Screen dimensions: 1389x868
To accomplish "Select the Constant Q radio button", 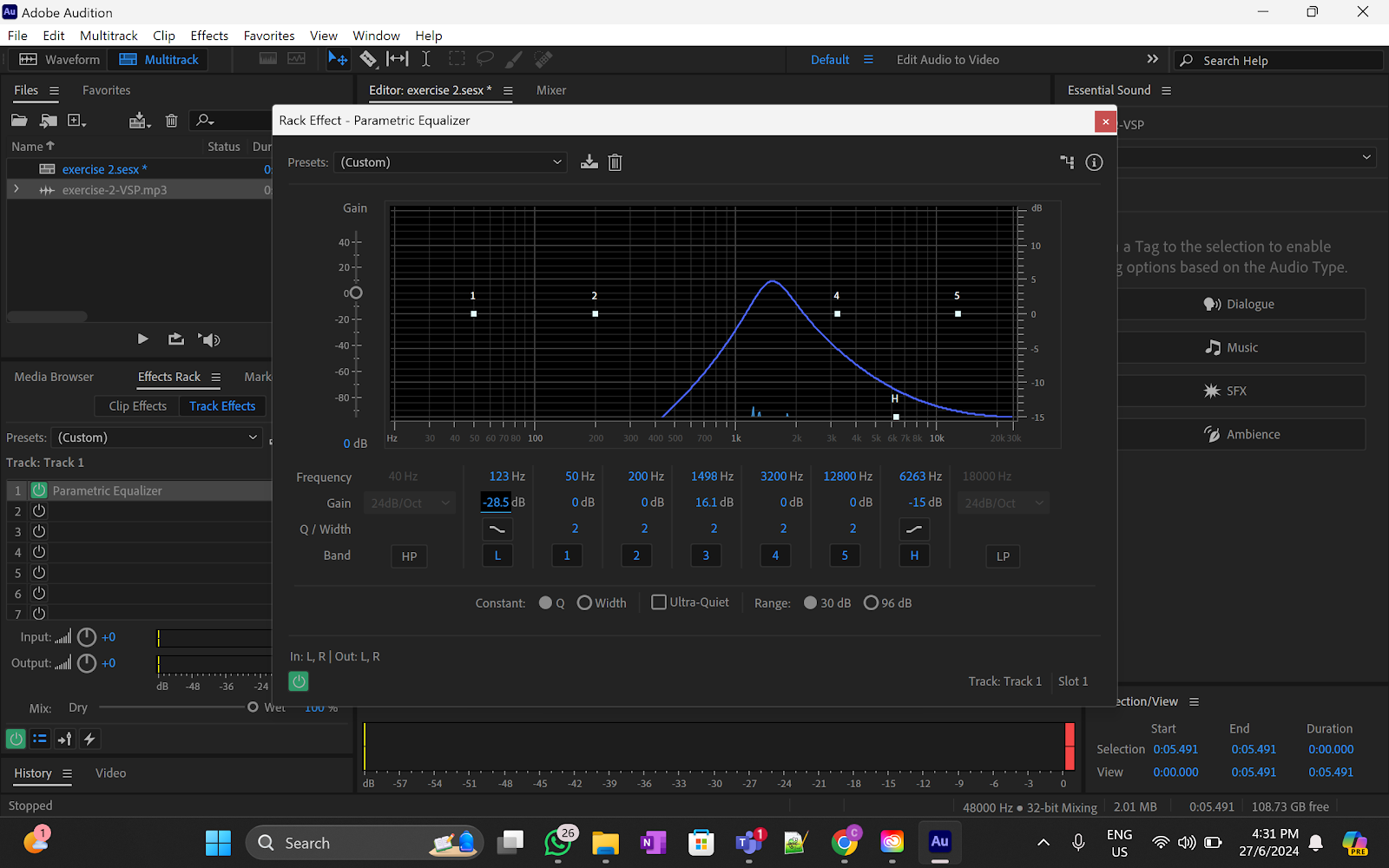I will 545,602.
